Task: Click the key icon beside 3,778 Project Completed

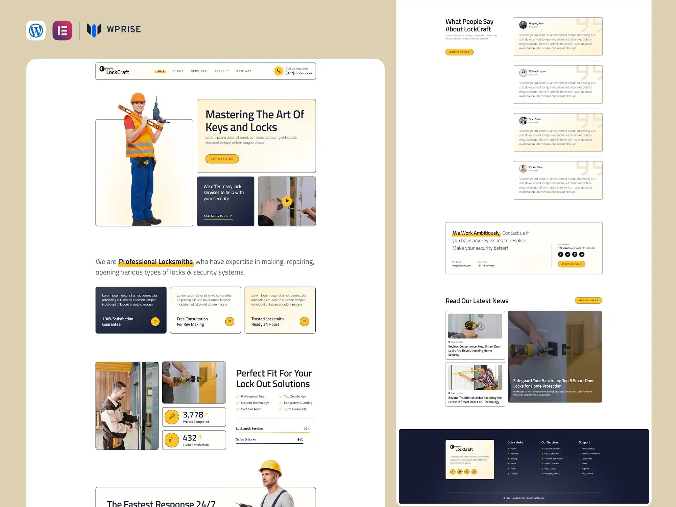Action: 172,417
